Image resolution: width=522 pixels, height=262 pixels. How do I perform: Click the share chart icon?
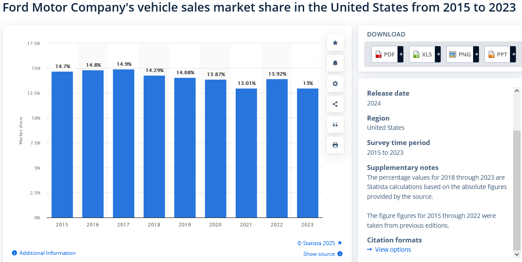[335, 104]
